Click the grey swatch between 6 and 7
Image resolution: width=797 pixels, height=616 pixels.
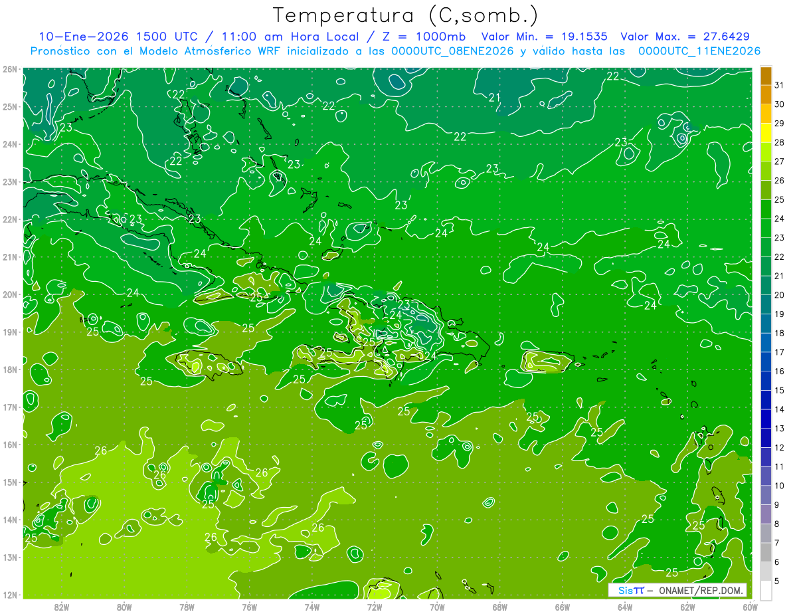coord(766,552)
